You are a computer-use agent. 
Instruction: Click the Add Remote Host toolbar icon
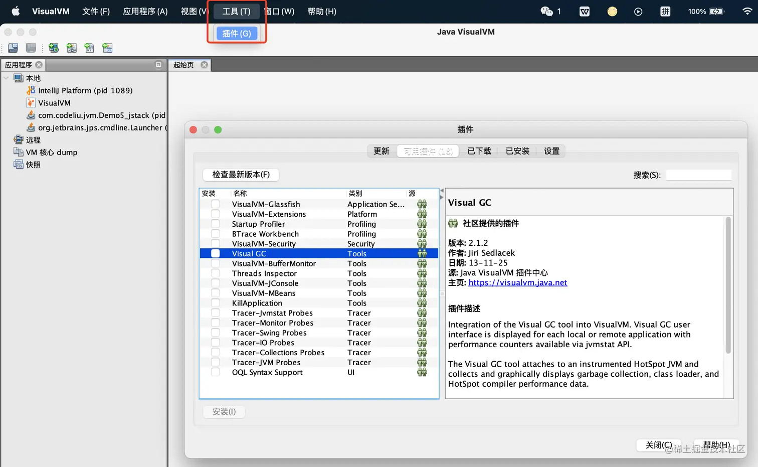[x=54, y=48]
